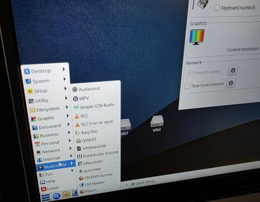260x202 pixels.
Task: Expand the Desktop submenu arrow
Action: click(x=64, y=69)
